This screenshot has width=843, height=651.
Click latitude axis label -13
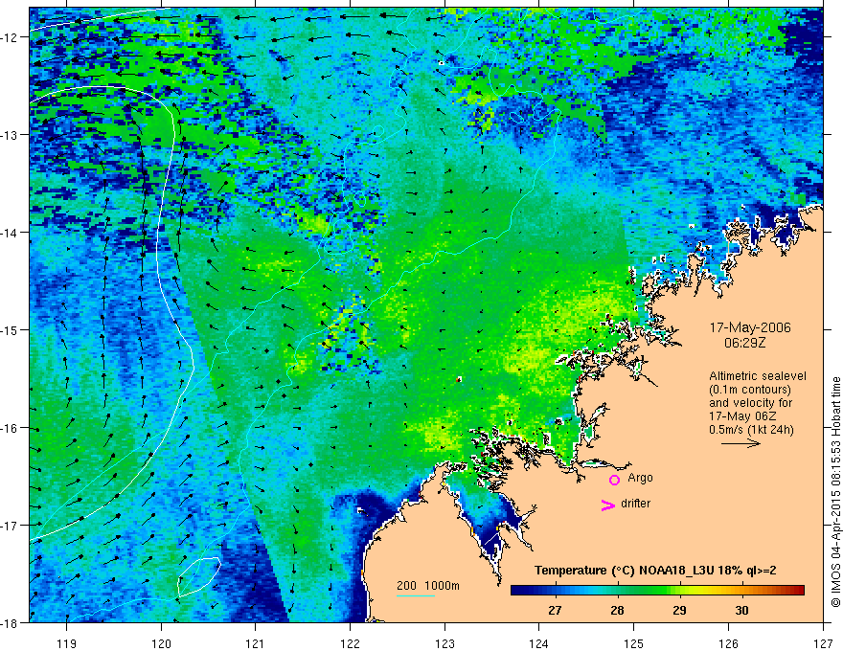click(x=10, y=135)
